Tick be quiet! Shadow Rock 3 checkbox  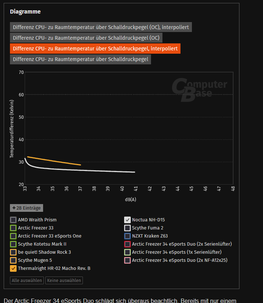(13, 252)
